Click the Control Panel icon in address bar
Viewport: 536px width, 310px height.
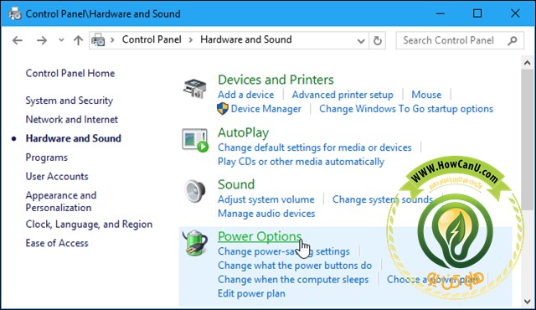pos(98,40)
